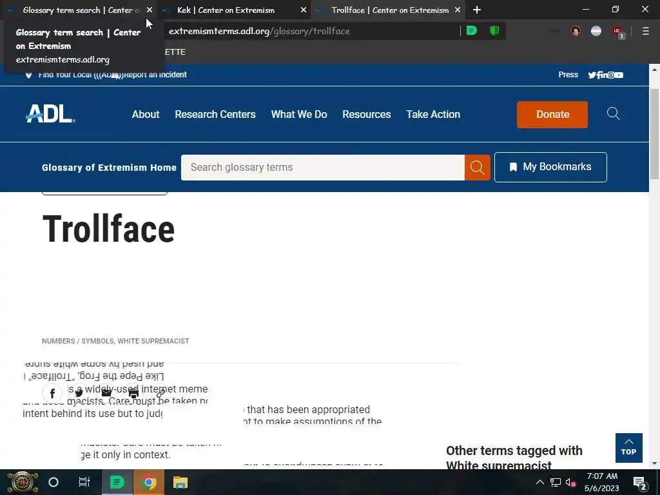Open the browser profile avatar
Screen dimensions: 660x495
point(576,31)
